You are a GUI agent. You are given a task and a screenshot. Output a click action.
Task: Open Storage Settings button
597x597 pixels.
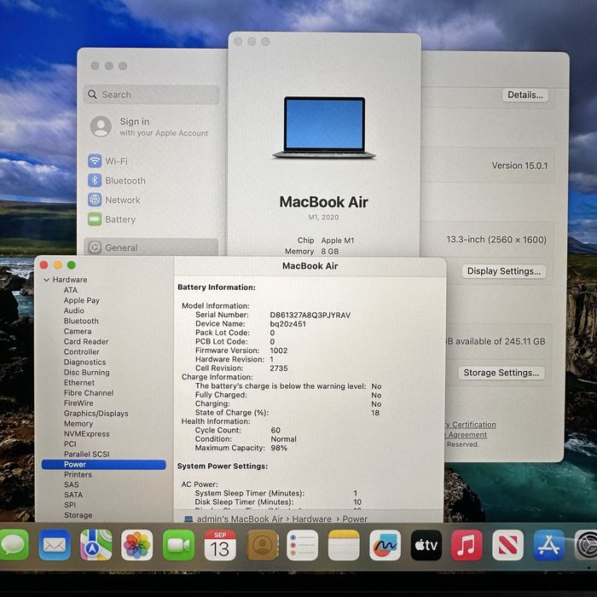[x=501, y=373]
